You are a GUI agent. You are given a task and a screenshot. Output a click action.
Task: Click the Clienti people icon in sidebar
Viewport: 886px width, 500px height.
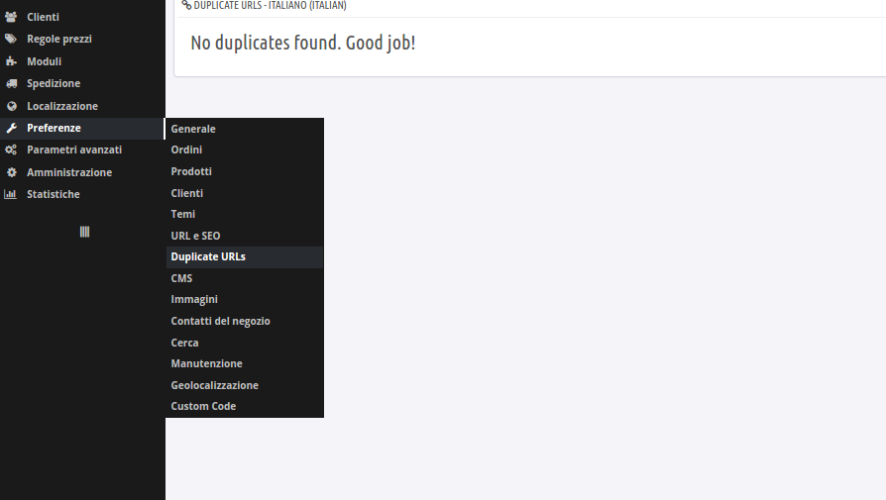coord(11,17)
